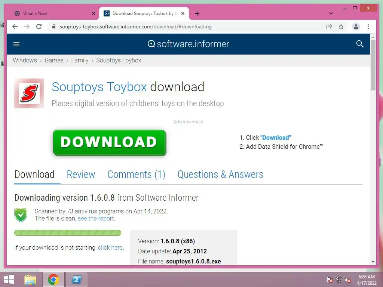Screen dimensions: 383x287
Task: Click the scrollbar up arrow
Action: 373,37
